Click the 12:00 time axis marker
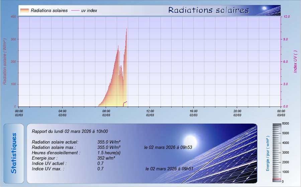The image size is (301, 187). click(150, 113)
